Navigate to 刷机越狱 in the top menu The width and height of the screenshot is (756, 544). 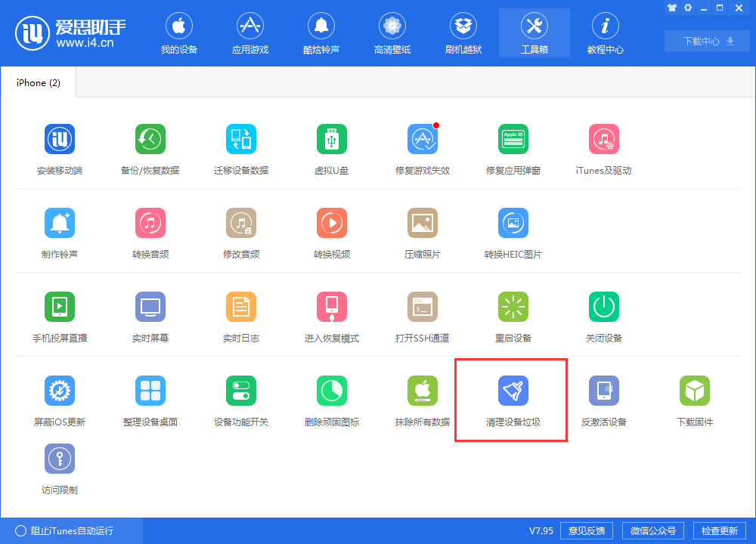[463, 32]
